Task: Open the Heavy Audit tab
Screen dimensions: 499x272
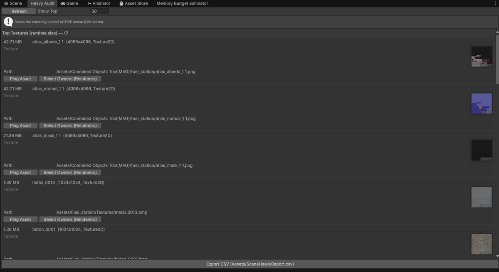Action: [x=42, y=3]
